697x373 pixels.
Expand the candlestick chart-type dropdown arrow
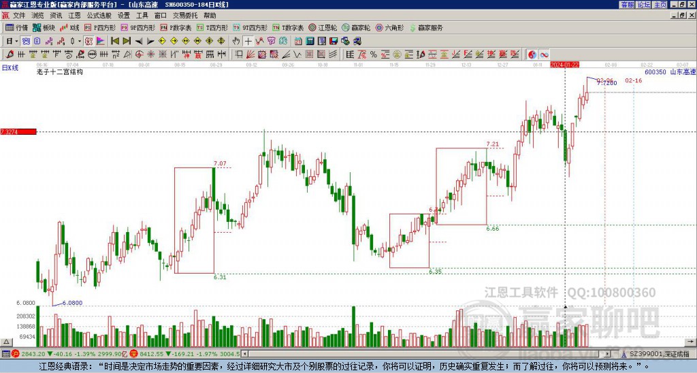(80, 42)
